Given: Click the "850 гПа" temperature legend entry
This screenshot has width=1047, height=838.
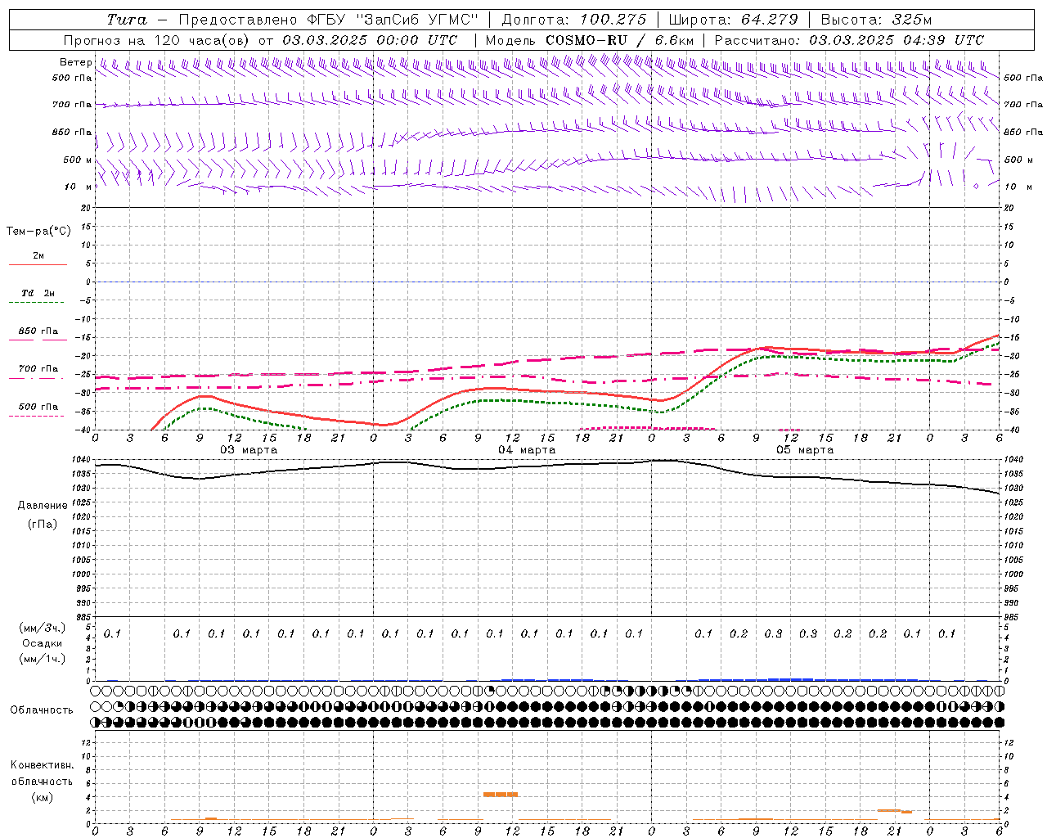Looking at the screenshot, I should pos(38,331).
